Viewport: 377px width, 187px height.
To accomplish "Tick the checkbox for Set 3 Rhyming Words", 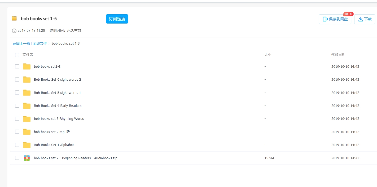I will point(17,119).
